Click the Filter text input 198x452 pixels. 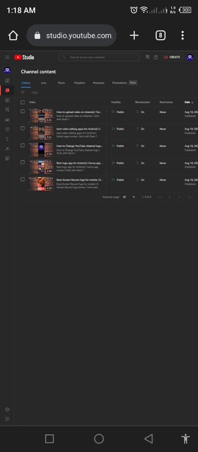click(35, 93)
